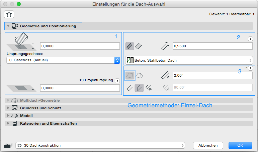Expand Kategorien und Eigenschaften section
Screen dimensions: 258x152
click(x=48, y=123)
